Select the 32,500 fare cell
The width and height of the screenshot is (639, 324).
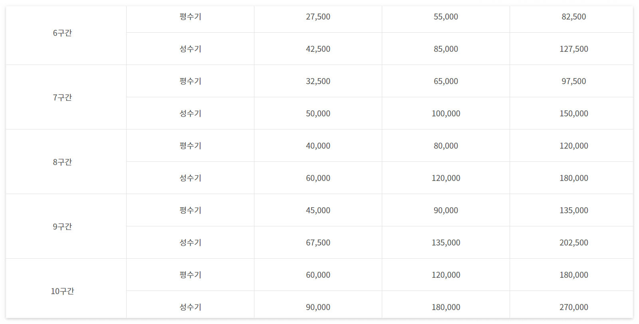(318, 81)
